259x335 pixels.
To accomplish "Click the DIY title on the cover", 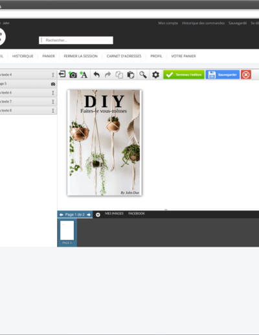I will 104,101.
